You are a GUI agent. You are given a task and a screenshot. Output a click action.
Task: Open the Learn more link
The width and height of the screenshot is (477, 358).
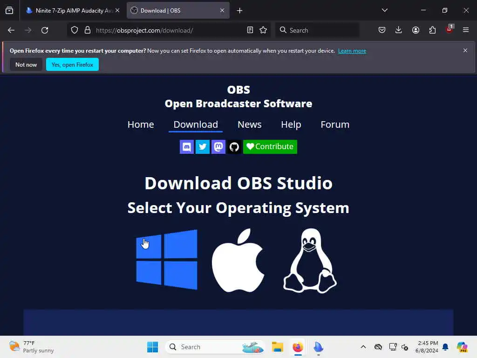(352, 51)
